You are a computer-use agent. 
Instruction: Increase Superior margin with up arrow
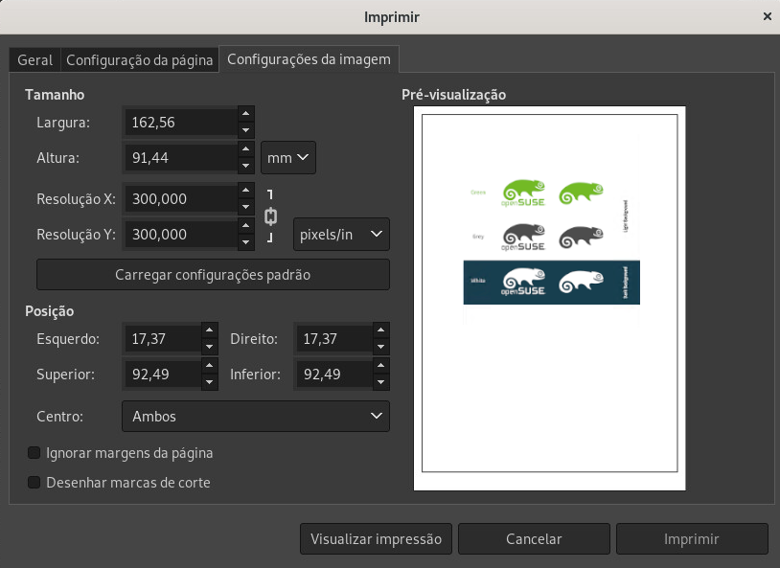tap(210, 366)
